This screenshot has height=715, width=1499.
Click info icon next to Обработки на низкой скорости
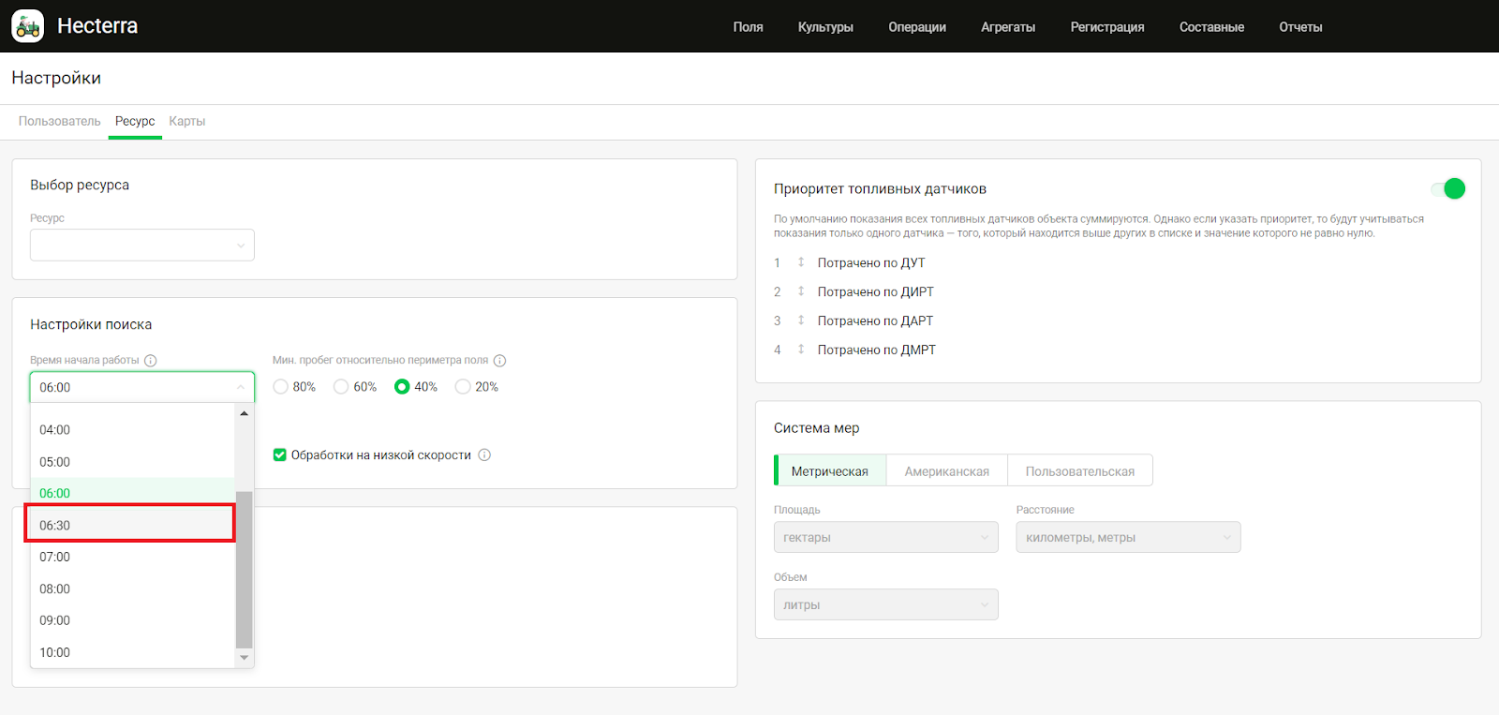coord(484,455)
